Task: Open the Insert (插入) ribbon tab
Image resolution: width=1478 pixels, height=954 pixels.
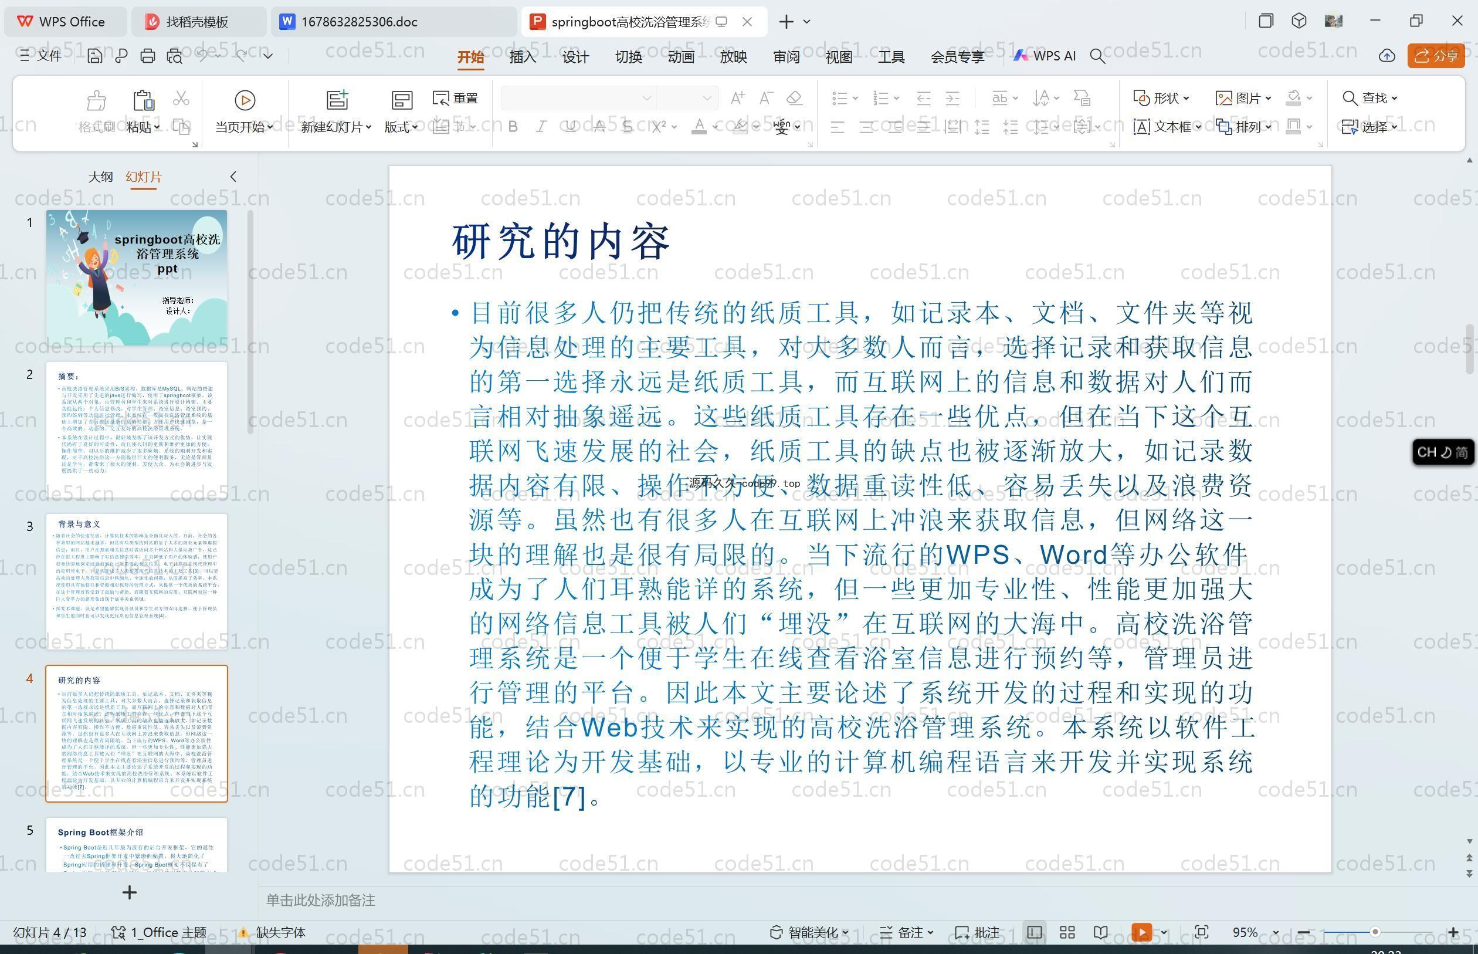Action: pyautogui.click(x=523, y=57)
